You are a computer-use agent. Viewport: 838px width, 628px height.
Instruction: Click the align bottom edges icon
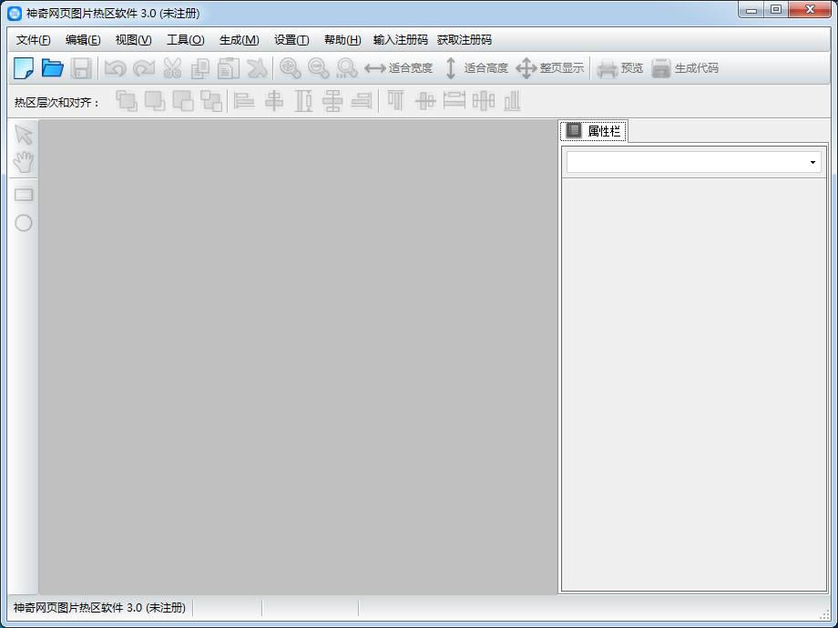pyautogui.click(x=512, y=100)
